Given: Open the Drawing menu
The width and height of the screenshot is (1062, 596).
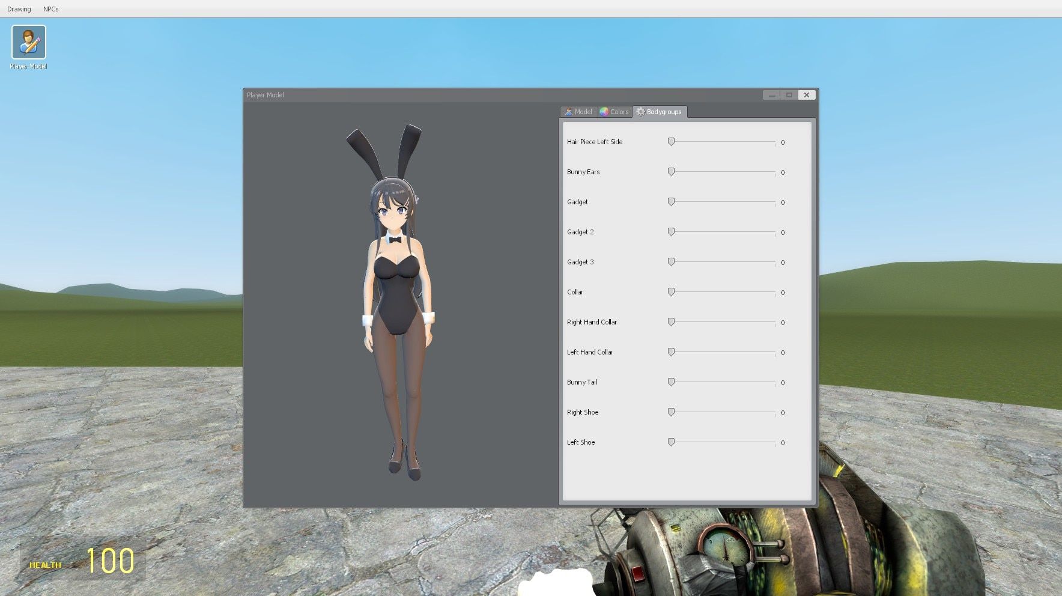Looking at the screenshot, I should [19, 9].
